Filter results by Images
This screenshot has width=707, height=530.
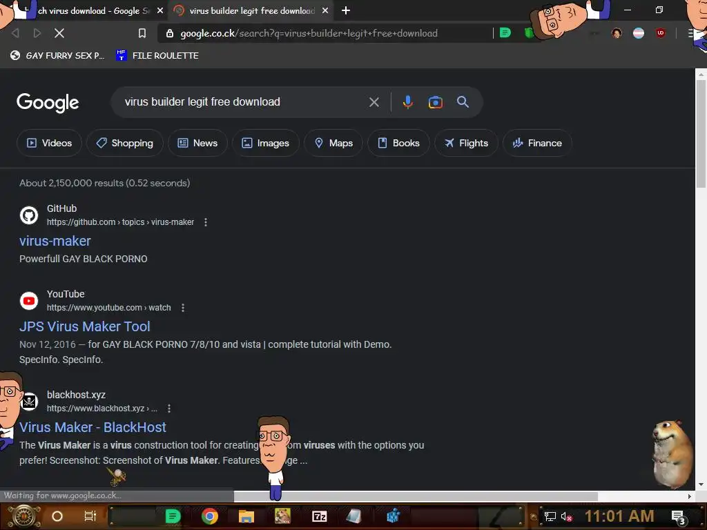click(266, 143)
